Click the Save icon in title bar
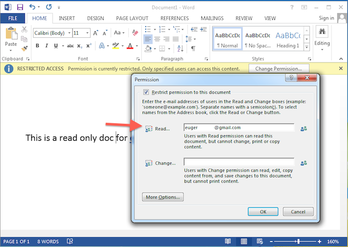 coord(20,7)
